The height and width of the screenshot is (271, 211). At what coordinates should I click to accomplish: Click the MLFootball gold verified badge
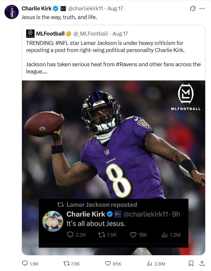(68, 34)
